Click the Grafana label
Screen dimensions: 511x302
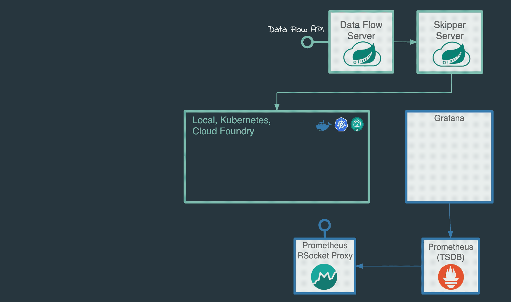tap(449, 118)
